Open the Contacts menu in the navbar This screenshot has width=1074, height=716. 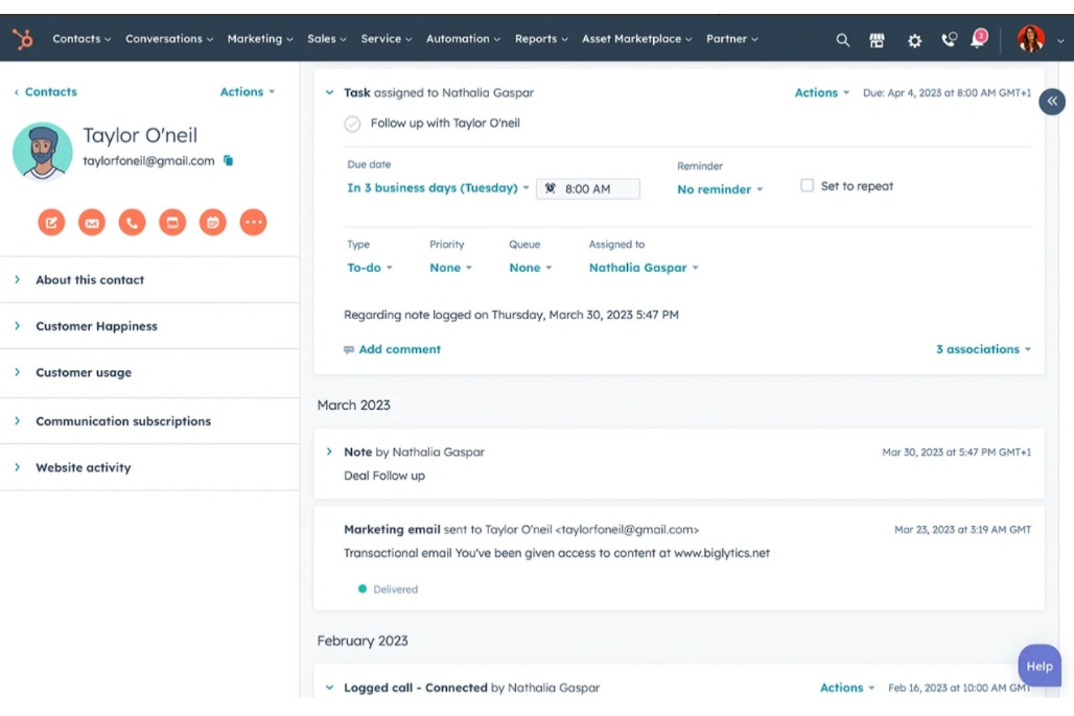coord(77,38)
